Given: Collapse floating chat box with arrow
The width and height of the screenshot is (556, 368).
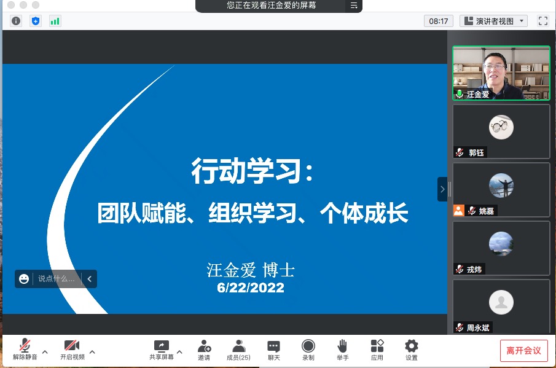Looking at the screenshot, I should point(89,279).
